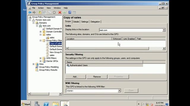Click the Domains node icon
Image resolution: width=190 pixels, height=106 pixels.
37,23
